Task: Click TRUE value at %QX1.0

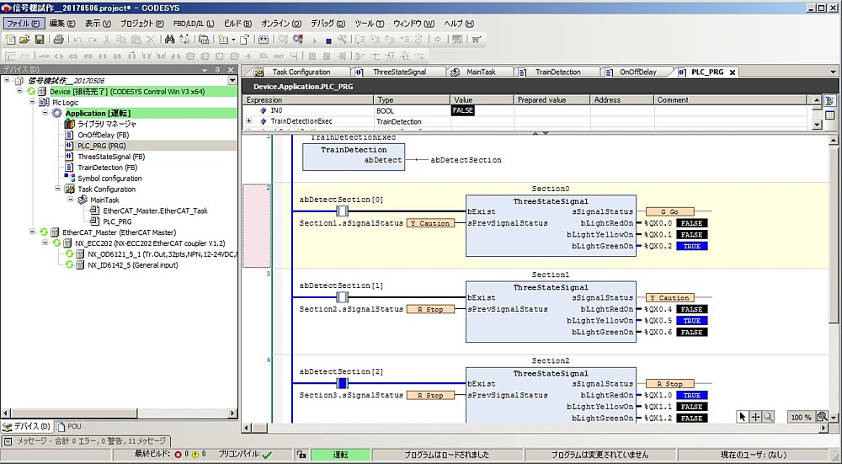Action: [691, 395]
